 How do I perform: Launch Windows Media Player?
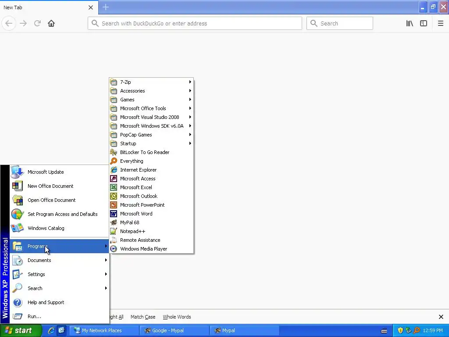click(x=151, y=249)
